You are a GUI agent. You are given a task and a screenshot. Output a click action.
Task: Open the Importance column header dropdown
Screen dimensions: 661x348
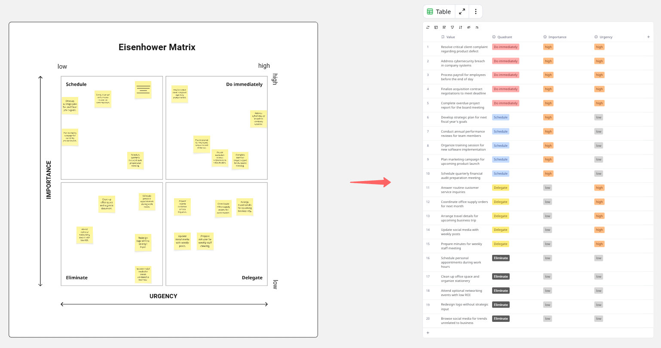pos(557,37)
